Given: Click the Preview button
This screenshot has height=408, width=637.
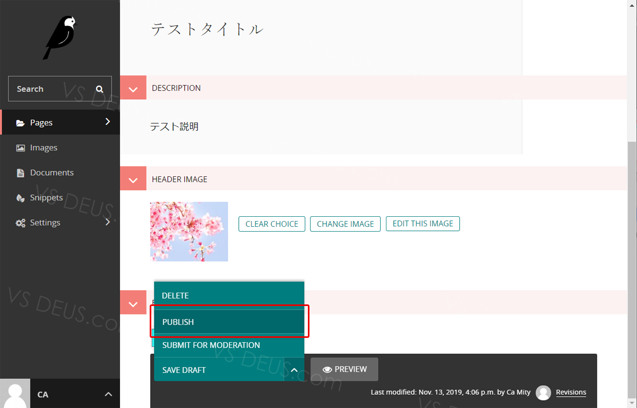Looking at the screenshot, I should click(x=345, y=369).
